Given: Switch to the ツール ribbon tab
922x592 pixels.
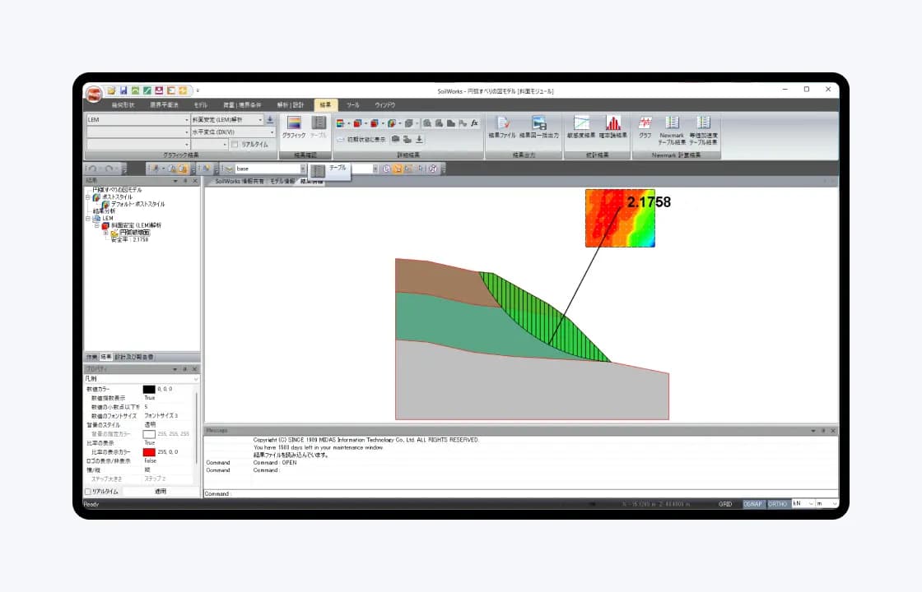Looking at the screenshot, I should [353, 104].
